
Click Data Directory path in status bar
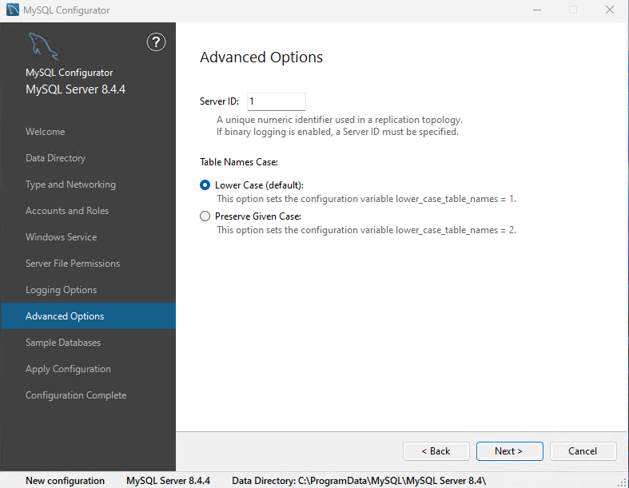pos(359,480)
